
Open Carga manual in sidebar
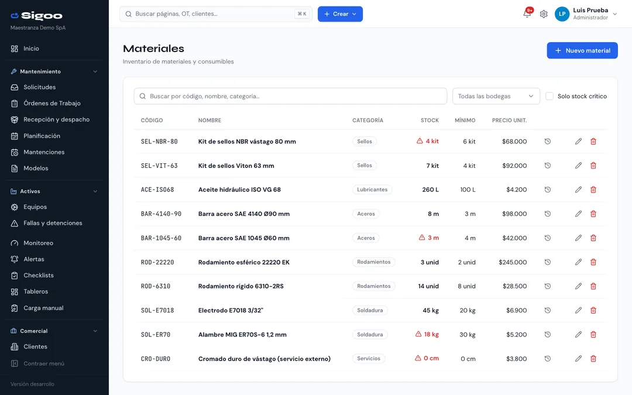click(54, 308)
